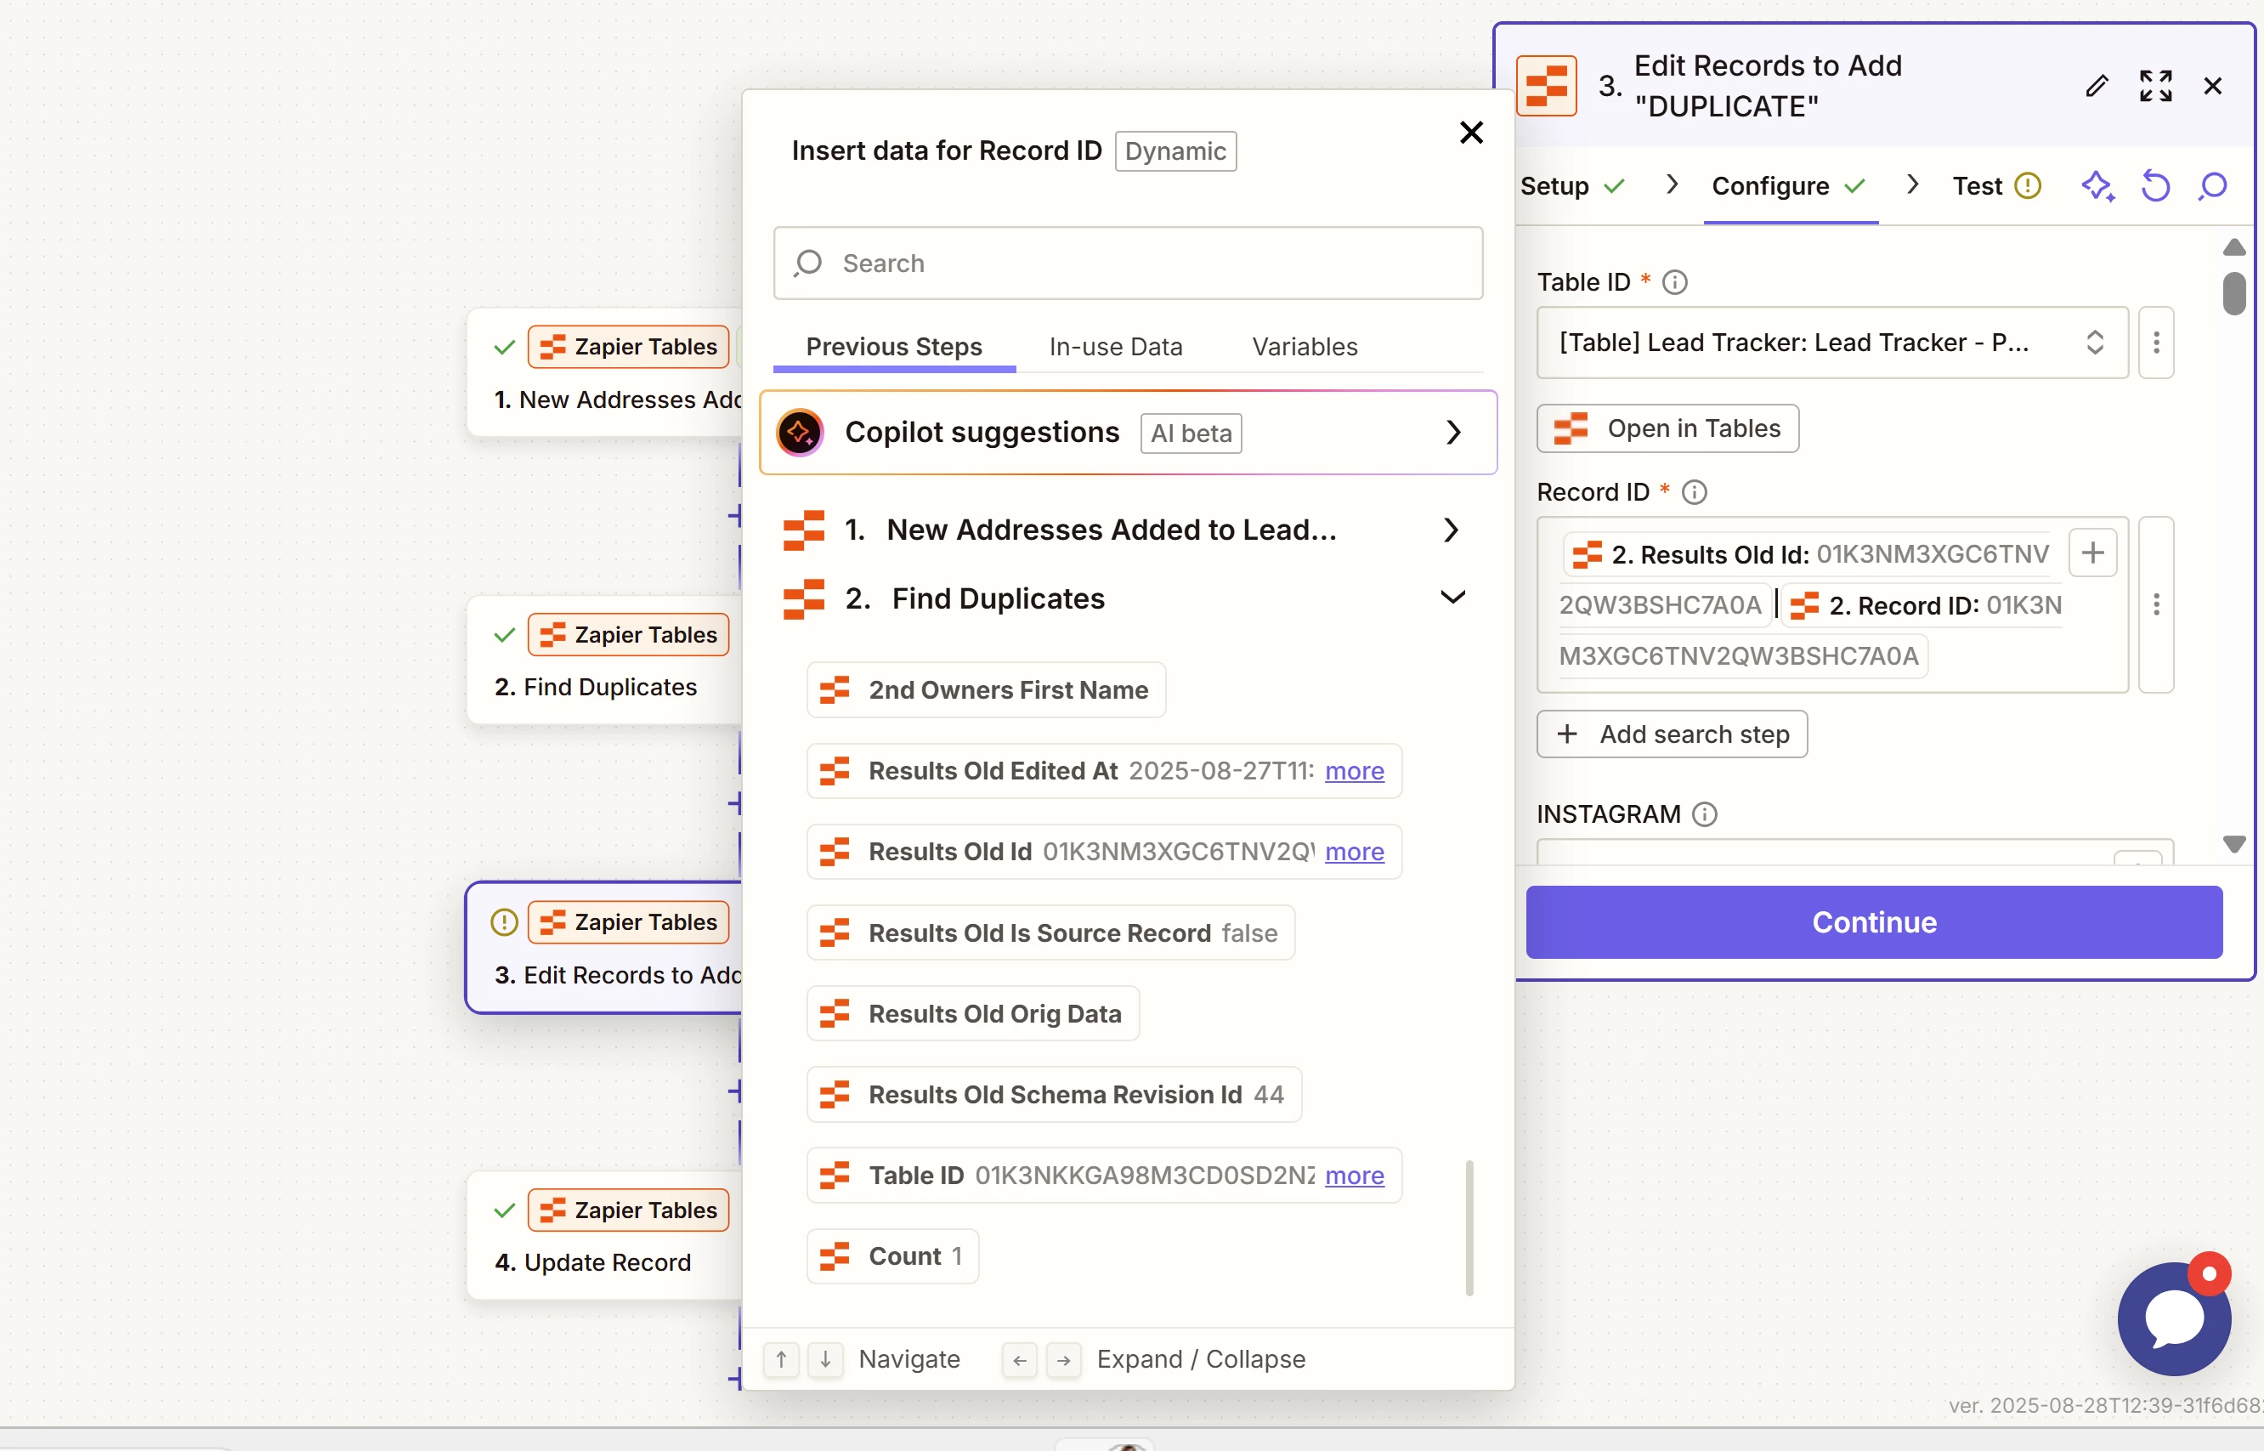Click the info icon next to Table ID
The width and height of the screenshot is (2264, 1451).
tap(1674, 281)
